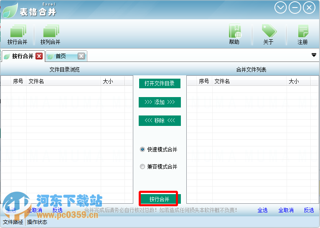Click the 文件路径 status bar entry
The image size is (320, 228).
pyautogui.click(x=13, y=222)
